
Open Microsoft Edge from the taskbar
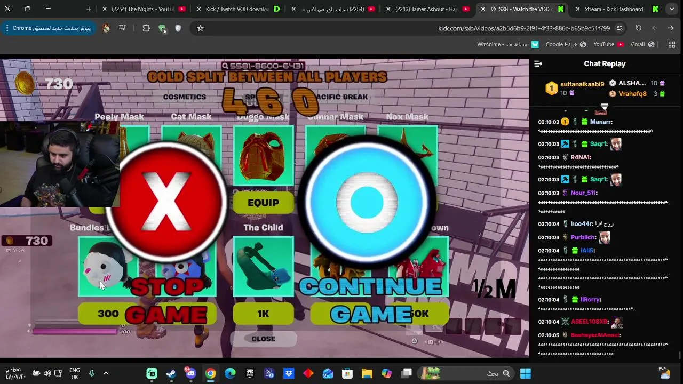230,373
